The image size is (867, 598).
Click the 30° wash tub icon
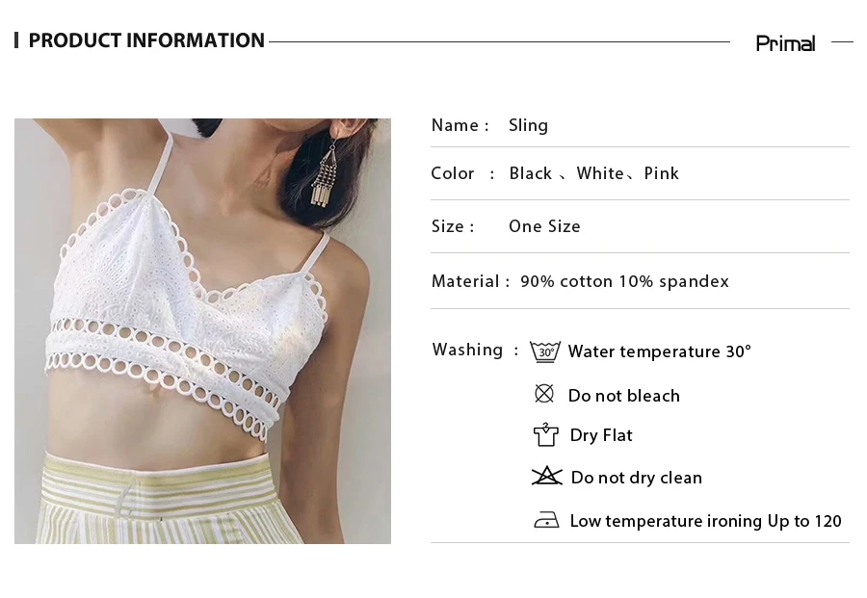coord(545,351)
